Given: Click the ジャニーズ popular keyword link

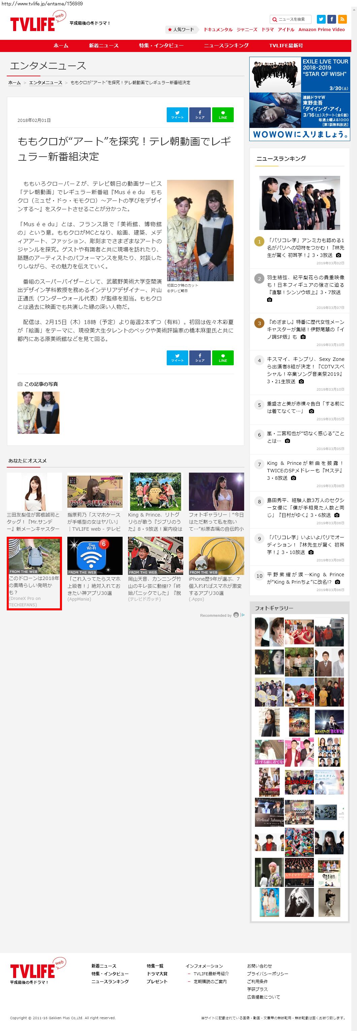Looking at the screenshot, I should click(x=247, y=30).
